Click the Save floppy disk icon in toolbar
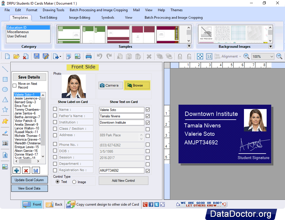The image size is (285, 220). [x=36, y=56]
